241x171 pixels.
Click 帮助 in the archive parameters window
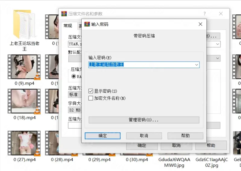tap(211, 145)
